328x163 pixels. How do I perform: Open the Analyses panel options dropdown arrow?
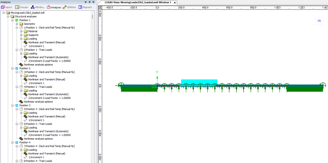point(86,2)
